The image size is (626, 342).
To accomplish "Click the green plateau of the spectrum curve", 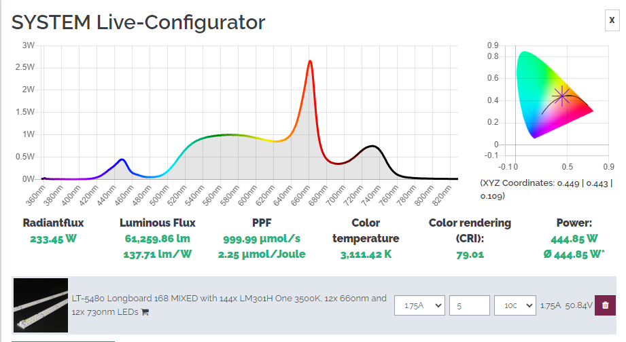I will point(228,135).
